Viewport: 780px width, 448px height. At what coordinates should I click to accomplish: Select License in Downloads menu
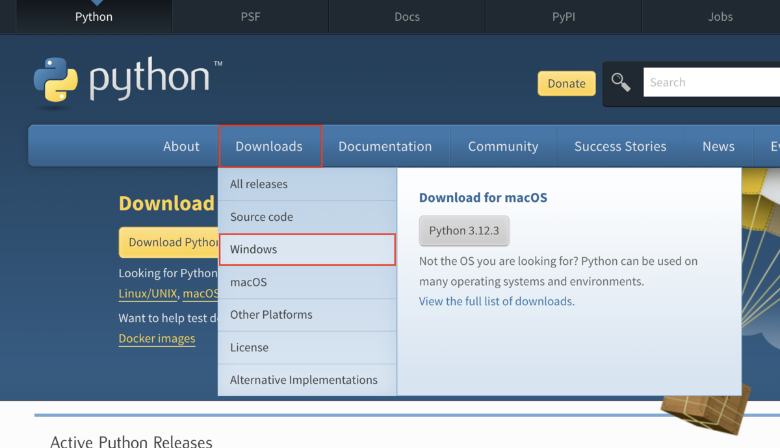(307, 347)
